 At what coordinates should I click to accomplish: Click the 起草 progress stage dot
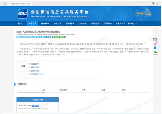click(43, 92)
